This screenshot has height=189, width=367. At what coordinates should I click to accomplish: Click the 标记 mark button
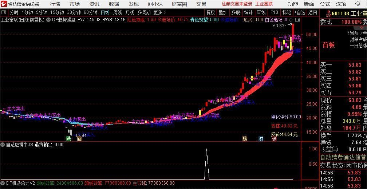[287, 12]
